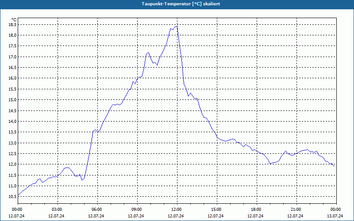
Task: Click the 11,5 y-axis value
Action: [x=12, y=175]
